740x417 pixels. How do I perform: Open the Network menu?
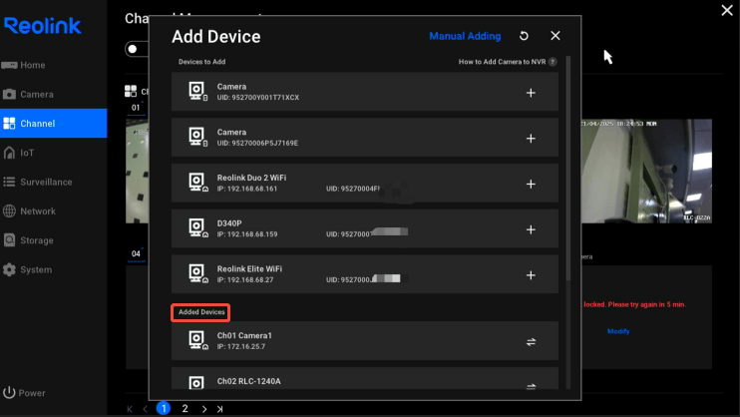coord(53,211)
